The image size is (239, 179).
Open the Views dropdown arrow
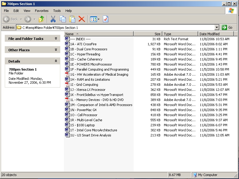coord(99,19)
